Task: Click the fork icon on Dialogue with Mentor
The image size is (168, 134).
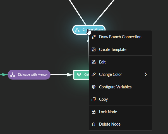Action: click(x=13, y=74)
